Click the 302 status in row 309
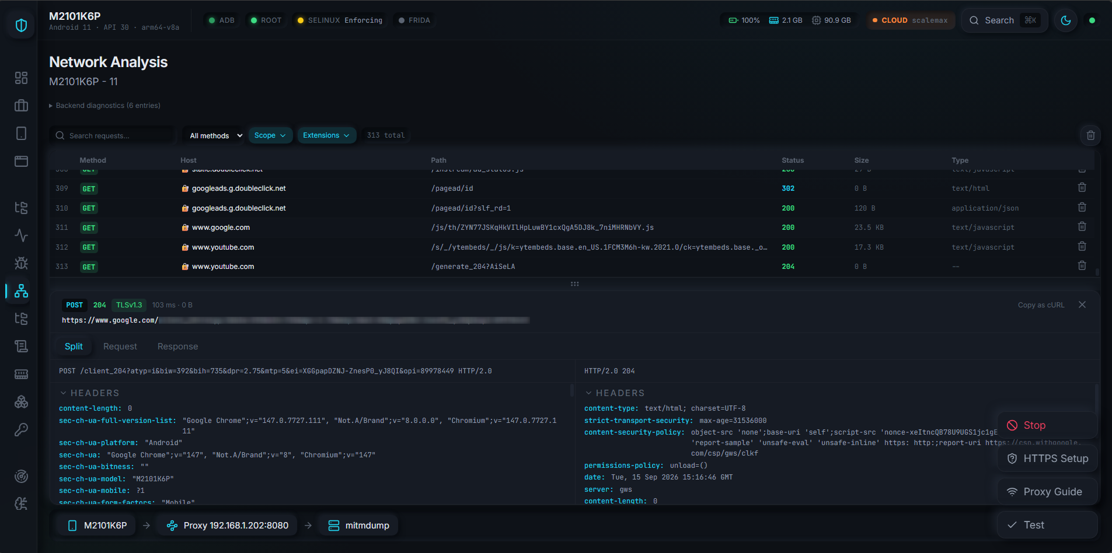This screenshot has height=553, width=1112. [788, 188]
